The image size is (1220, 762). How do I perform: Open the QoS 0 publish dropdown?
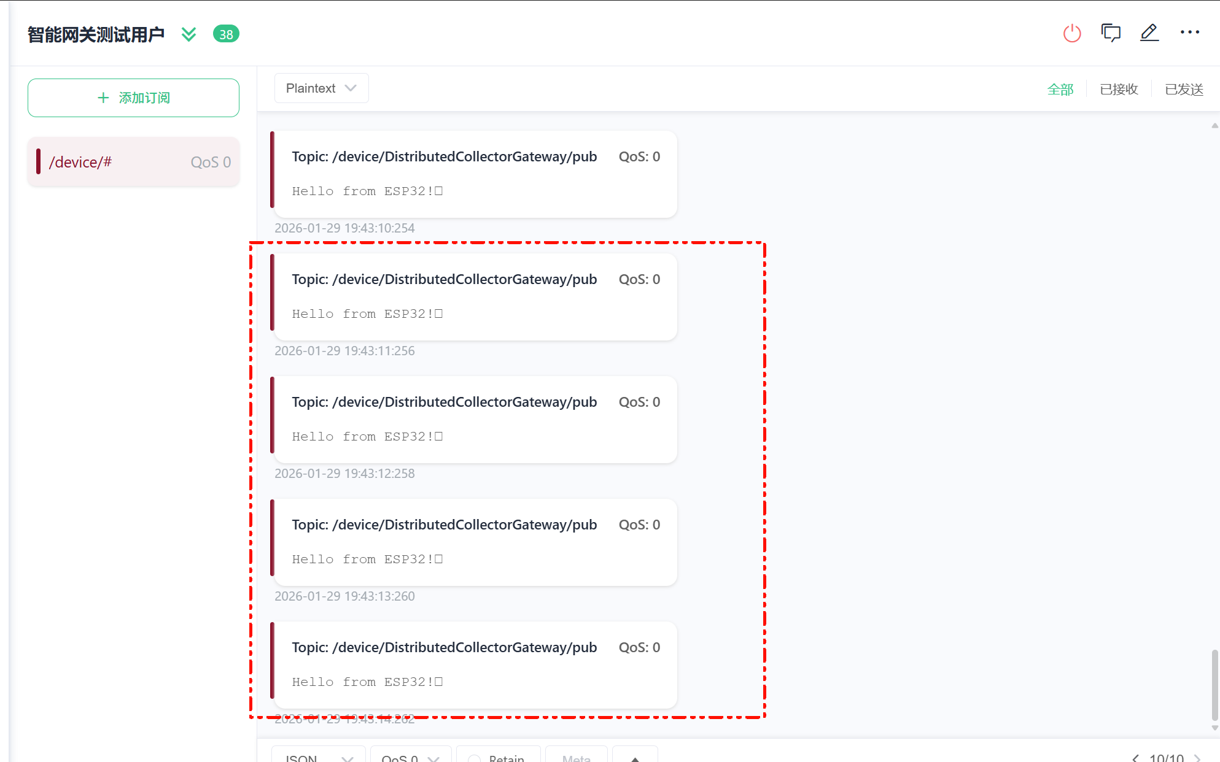pyautogui.click(x=410, y=757)
